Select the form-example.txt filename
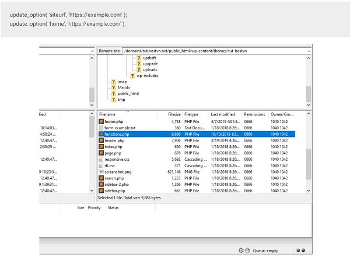The width and height of the screenshot is (350, 257). pos(120,128)
